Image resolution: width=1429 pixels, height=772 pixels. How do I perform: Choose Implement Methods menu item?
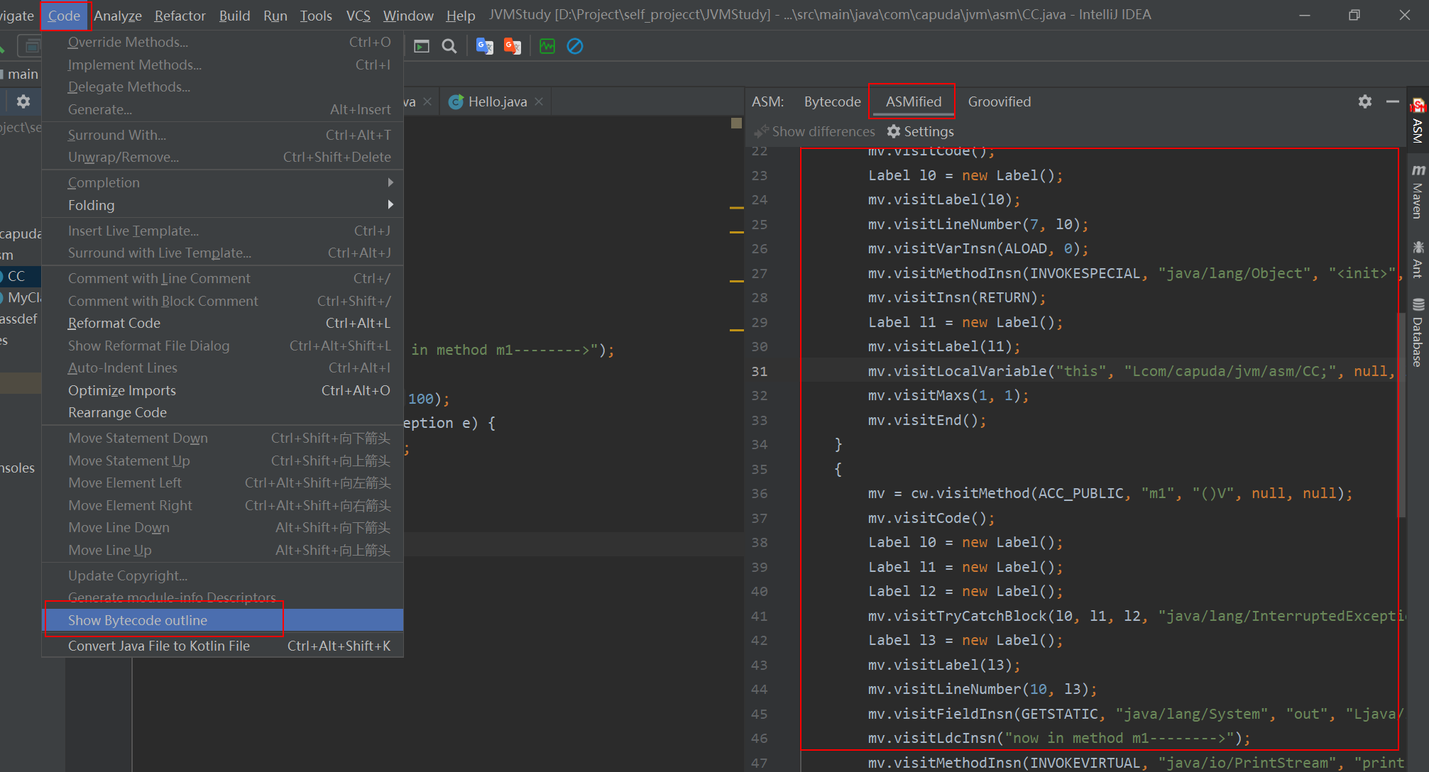click(223, 65)
